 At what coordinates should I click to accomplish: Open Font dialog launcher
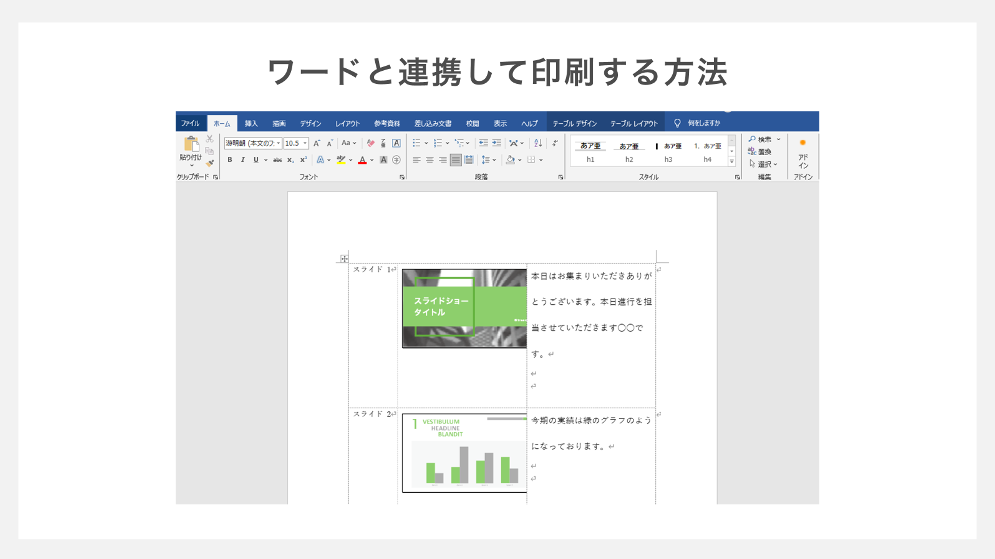coord(402,177)
